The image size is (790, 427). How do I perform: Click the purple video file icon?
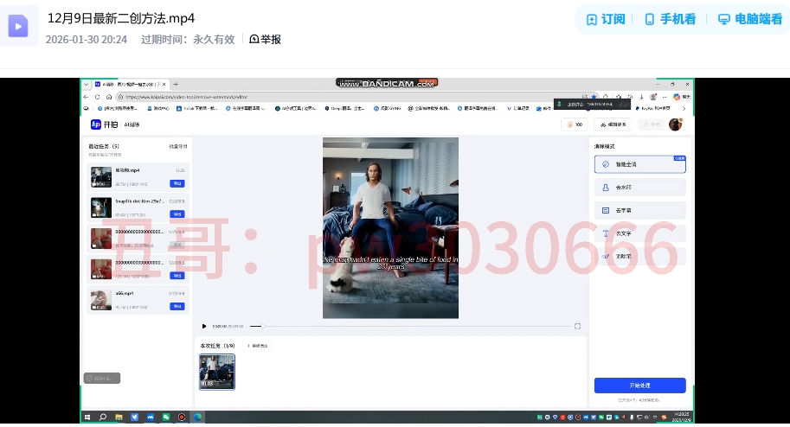[x=18, y=26]
